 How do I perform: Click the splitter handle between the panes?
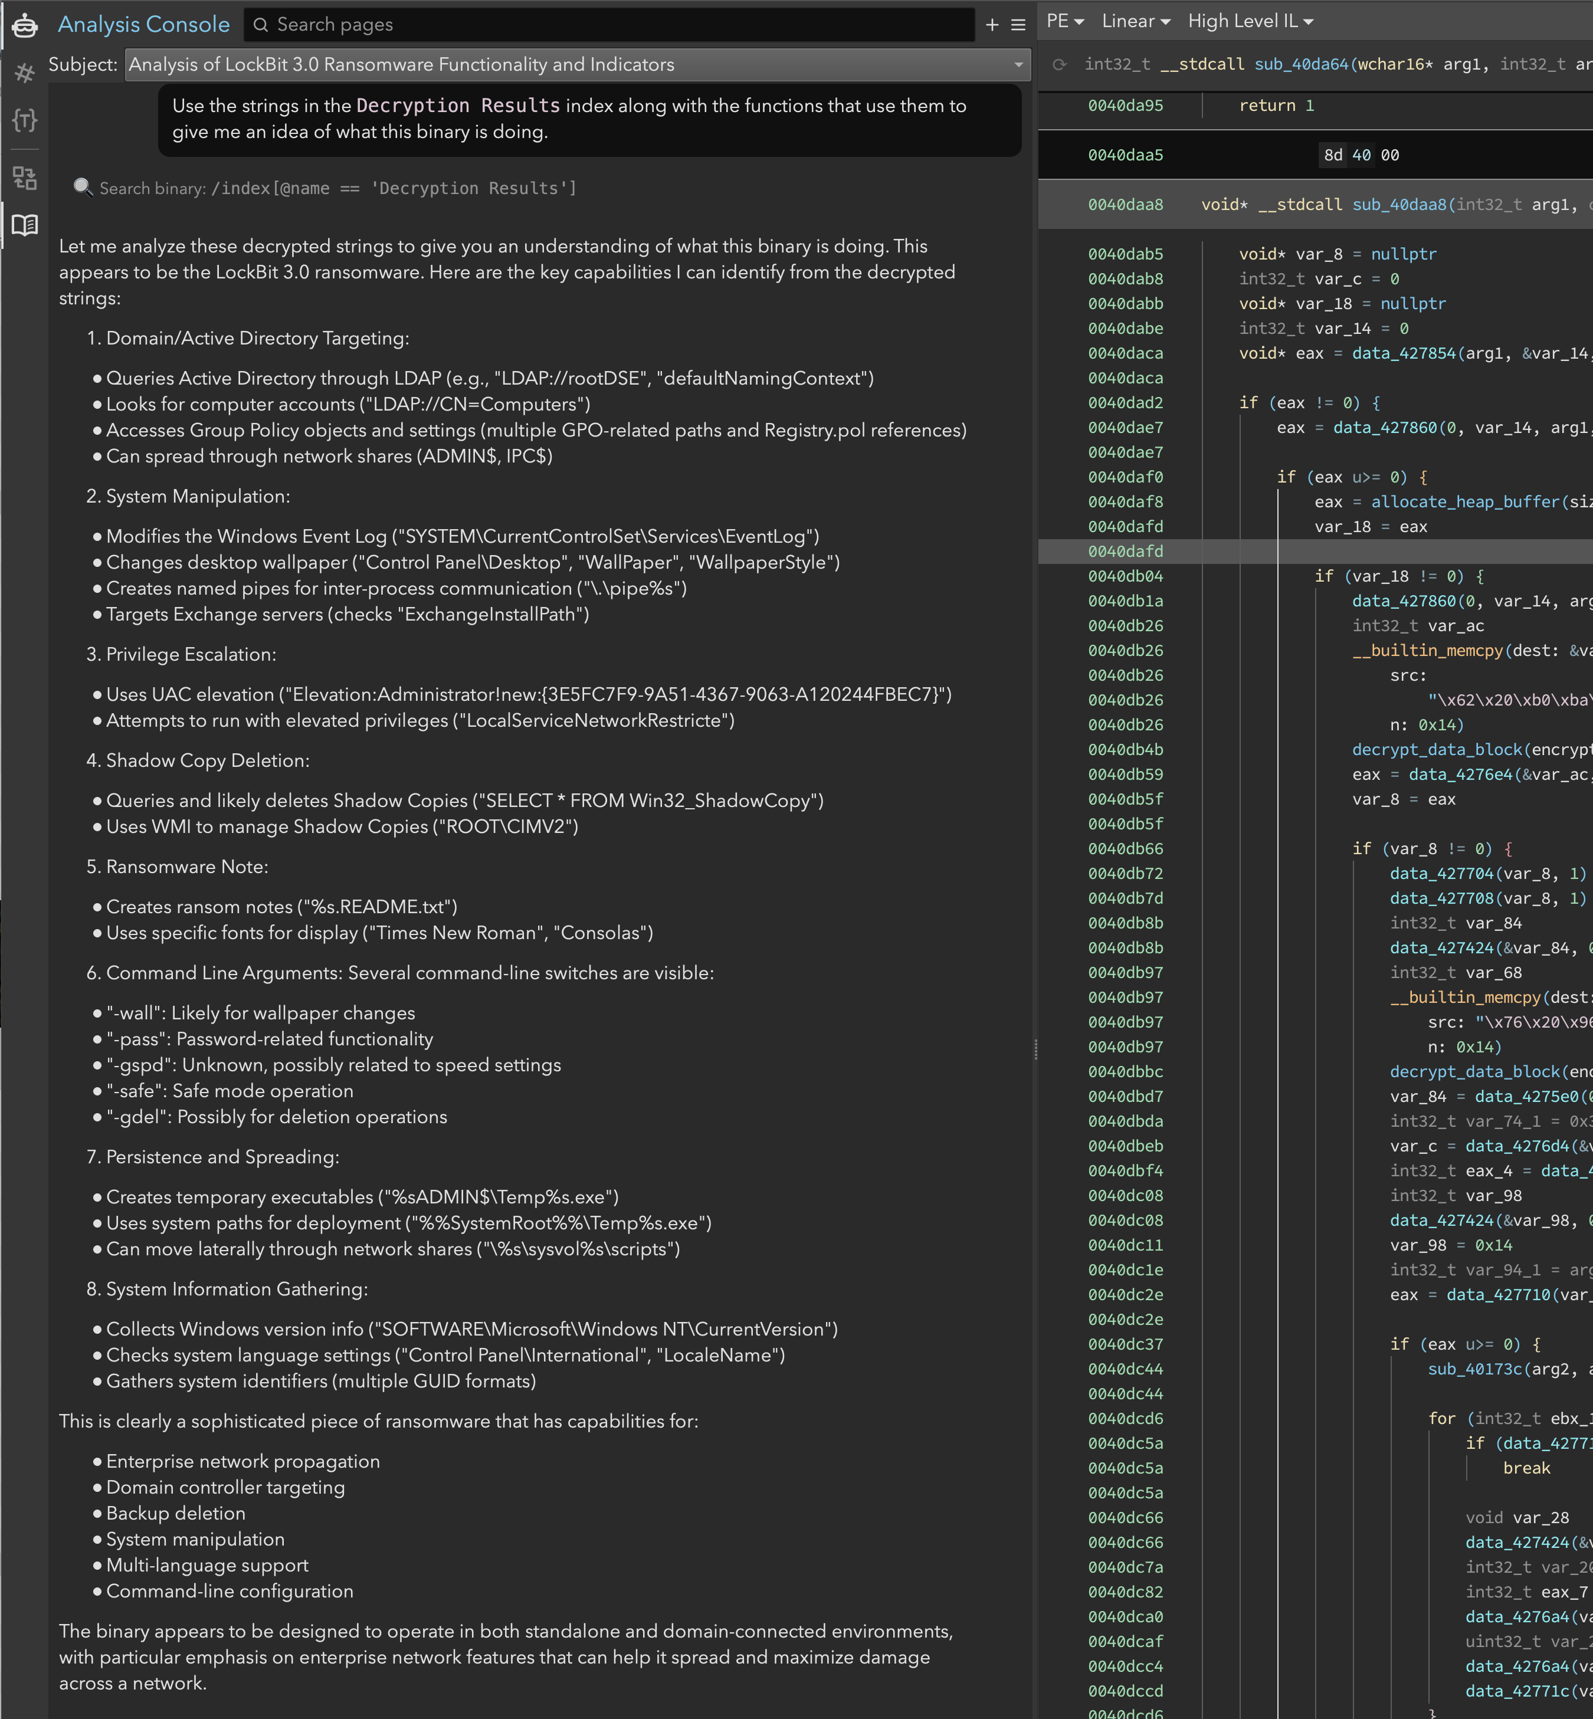[x=1035, y=1049]
